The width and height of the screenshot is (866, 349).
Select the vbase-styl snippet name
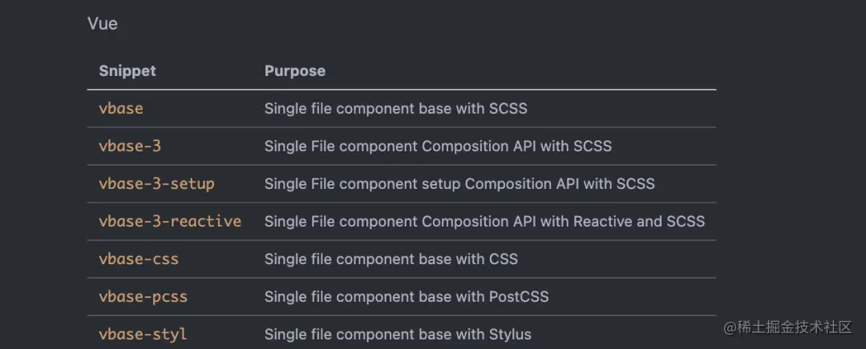(143, 334)
